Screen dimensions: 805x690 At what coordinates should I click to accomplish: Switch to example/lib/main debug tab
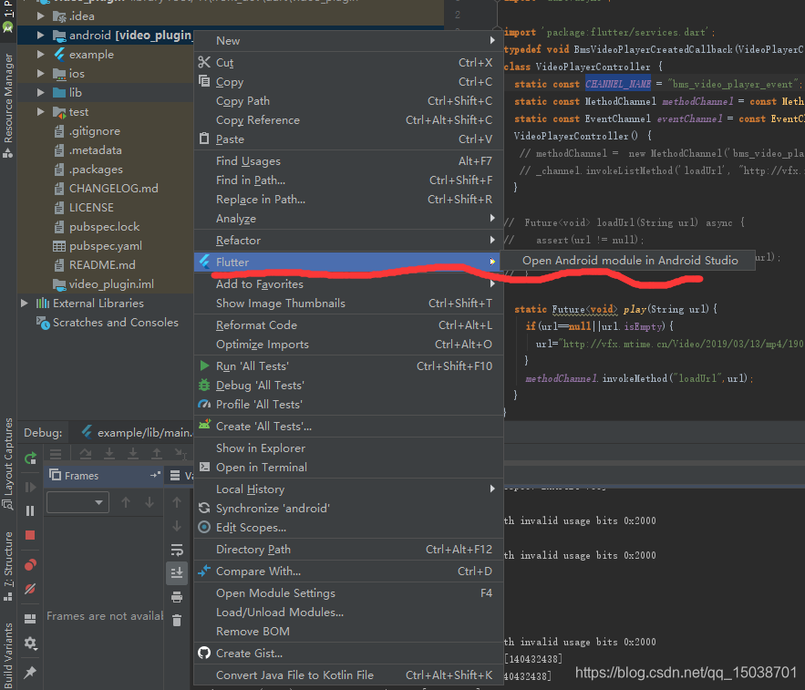pos(137,433)
